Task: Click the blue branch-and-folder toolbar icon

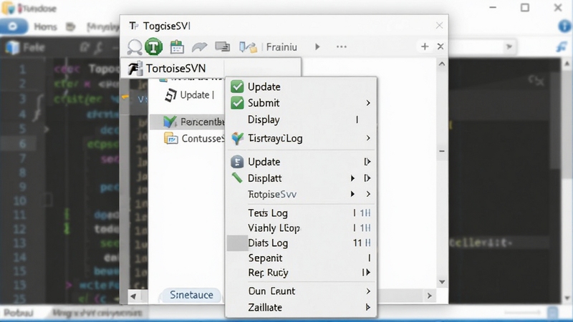Action: tap(248, 47)
